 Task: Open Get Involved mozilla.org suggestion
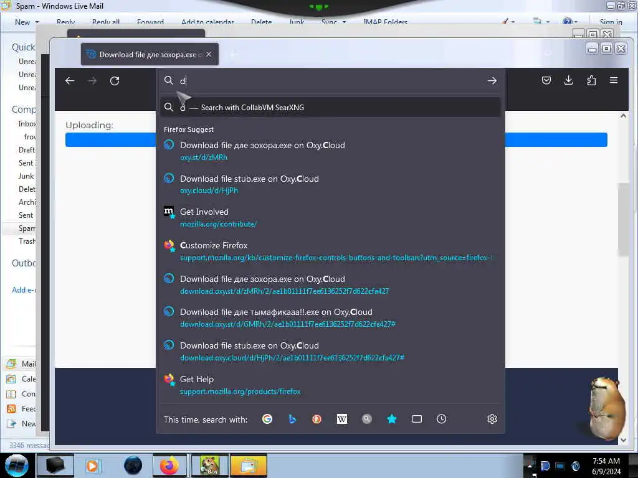pyautogui.click(x=330, y=217)
